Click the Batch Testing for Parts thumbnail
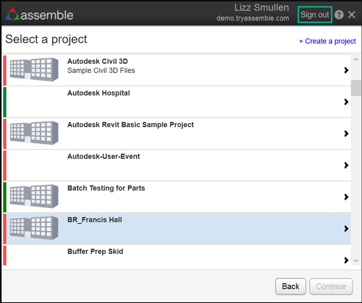362x303 pixels. pos(34,197)
